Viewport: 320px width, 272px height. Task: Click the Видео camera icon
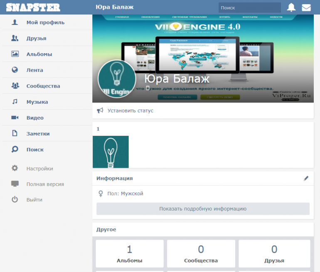(15, 118)
